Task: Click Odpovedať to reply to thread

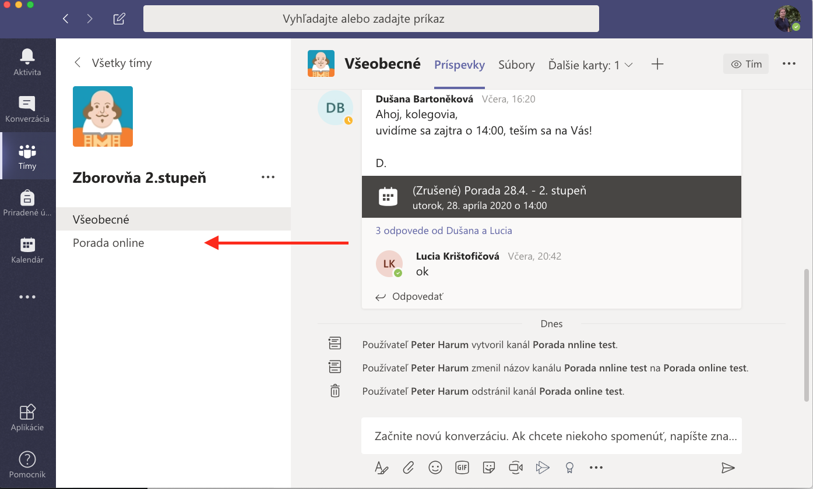Action: (x=417, y=296)
